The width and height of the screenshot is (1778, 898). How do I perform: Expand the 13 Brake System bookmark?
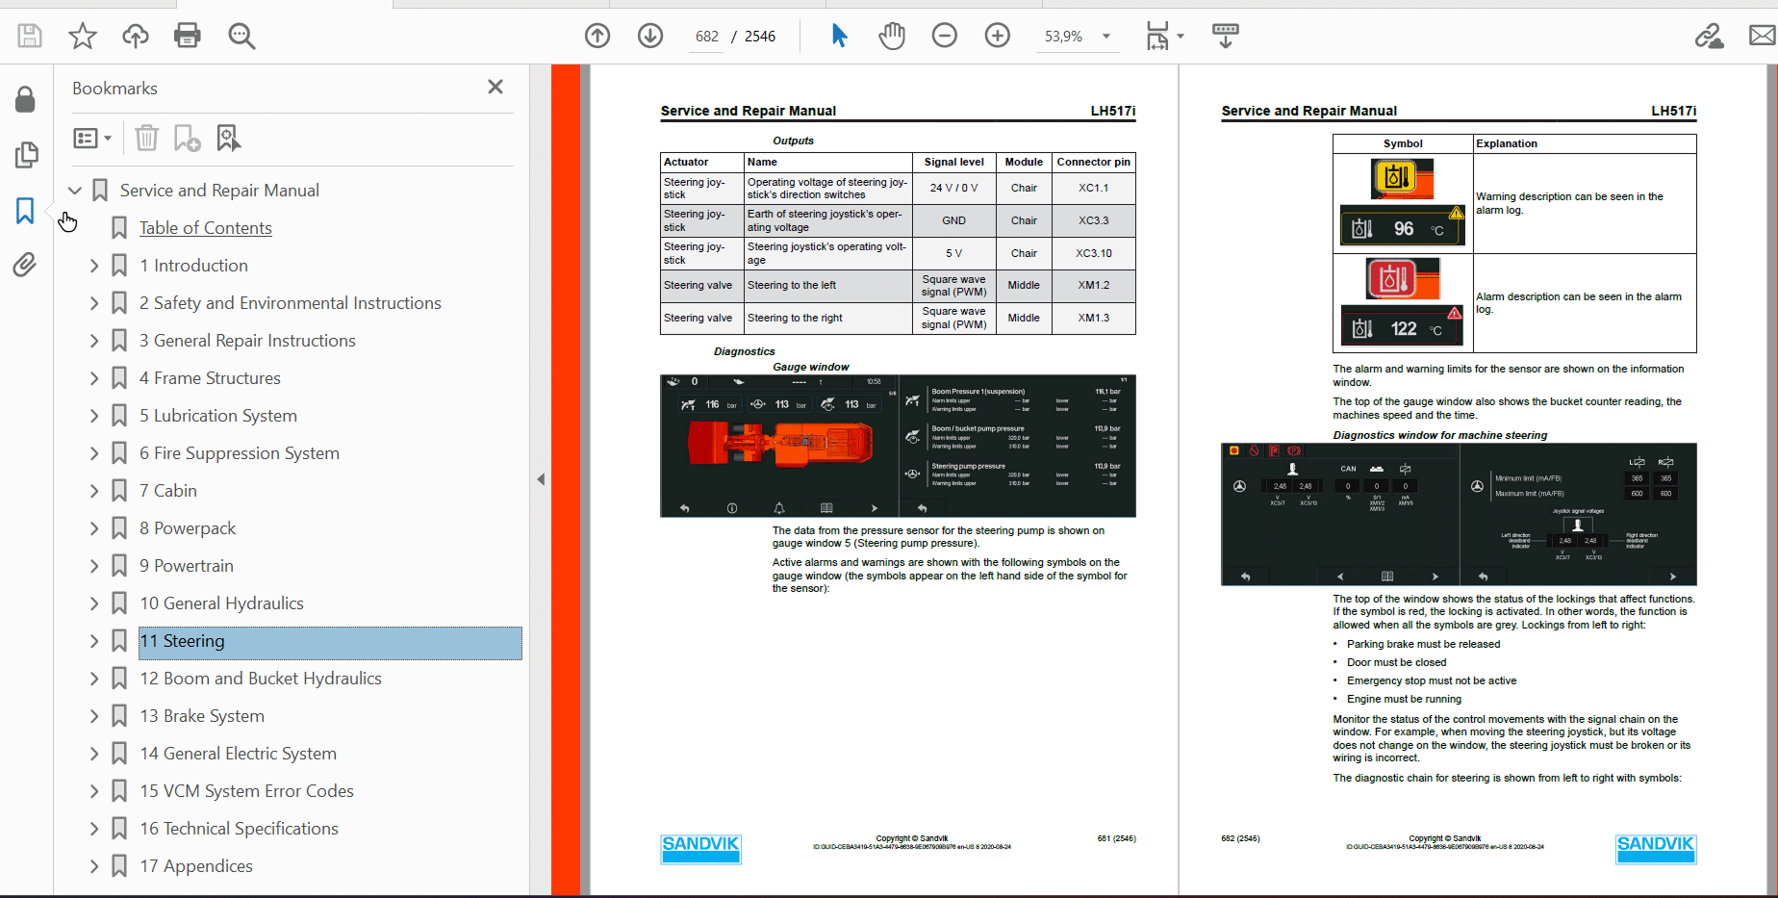click(94, 716)
